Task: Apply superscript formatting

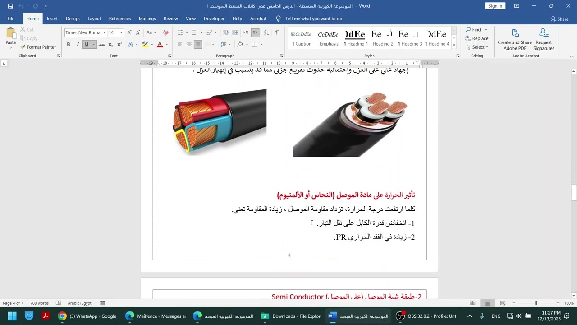Action: pos(119,44)
